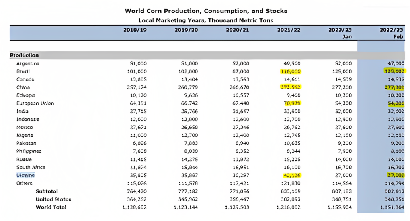
Task: Click the 'India' row label
Action: [x=22, y=112]
